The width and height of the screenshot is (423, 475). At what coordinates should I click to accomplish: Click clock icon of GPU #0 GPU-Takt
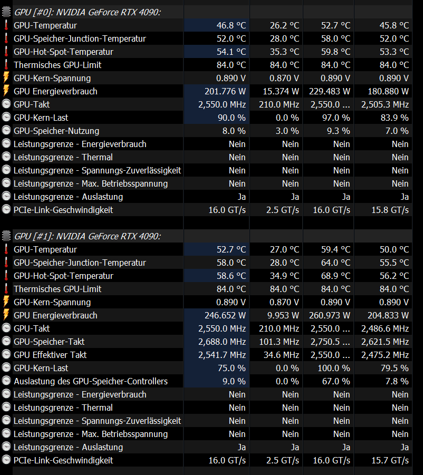coord(6,104)
